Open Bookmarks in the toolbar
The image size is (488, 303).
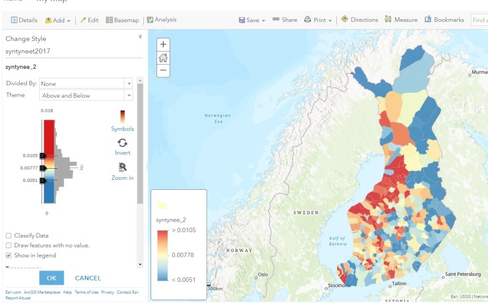pyautogui.click(x=444, y=20)
